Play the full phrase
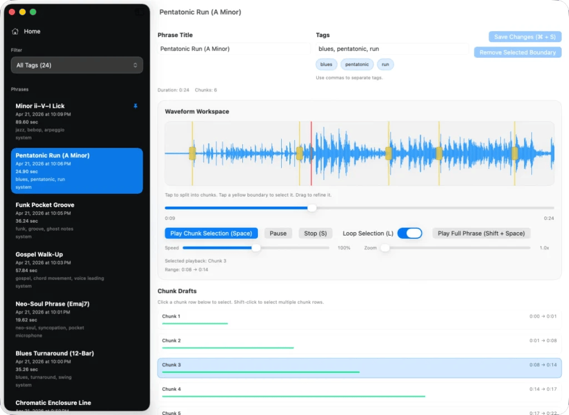This screenshot has width=569, height=415. (x=481, y=233)
